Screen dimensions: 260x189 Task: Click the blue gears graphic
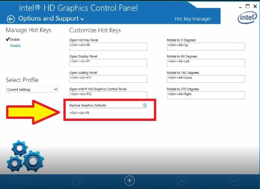click(25, 156)
